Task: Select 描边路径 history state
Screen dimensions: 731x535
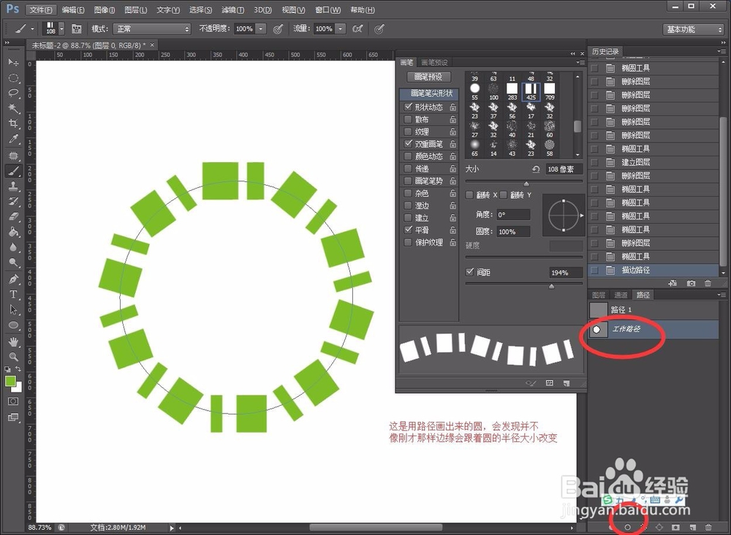Action: [x=653, y=270]
